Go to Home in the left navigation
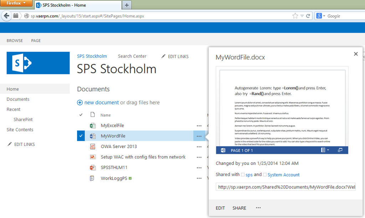365x218 pixels. [x=13, y=89]
